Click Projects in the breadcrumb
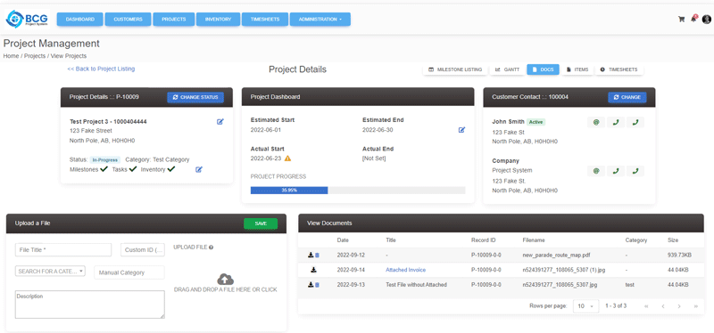Viewport: 714px width, 333px height. [x=35, y=56]
